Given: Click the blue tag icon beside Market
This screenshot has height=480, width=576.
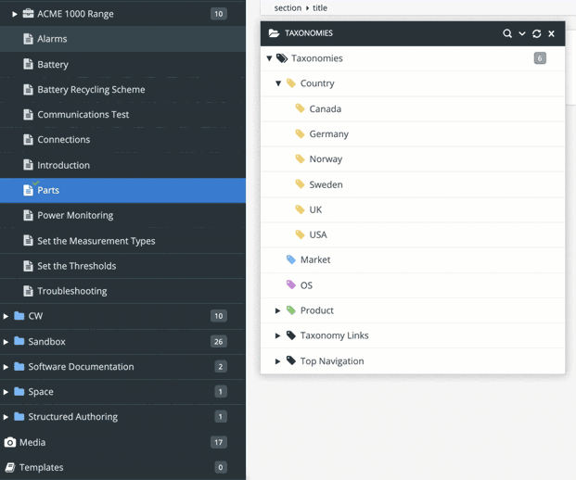Looking at the screenshot, I should 291,259.
